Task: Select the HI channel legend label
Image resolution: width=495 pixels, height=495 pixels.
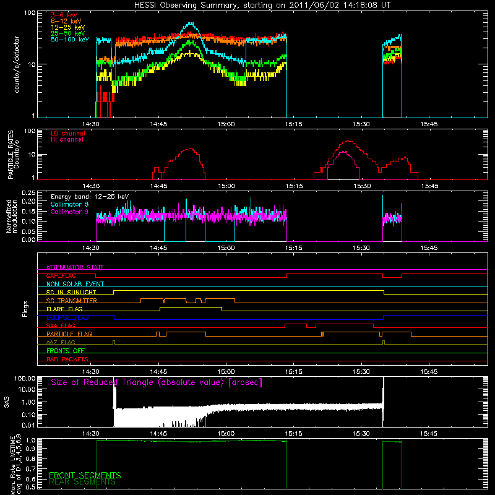Action: (67, 139)
